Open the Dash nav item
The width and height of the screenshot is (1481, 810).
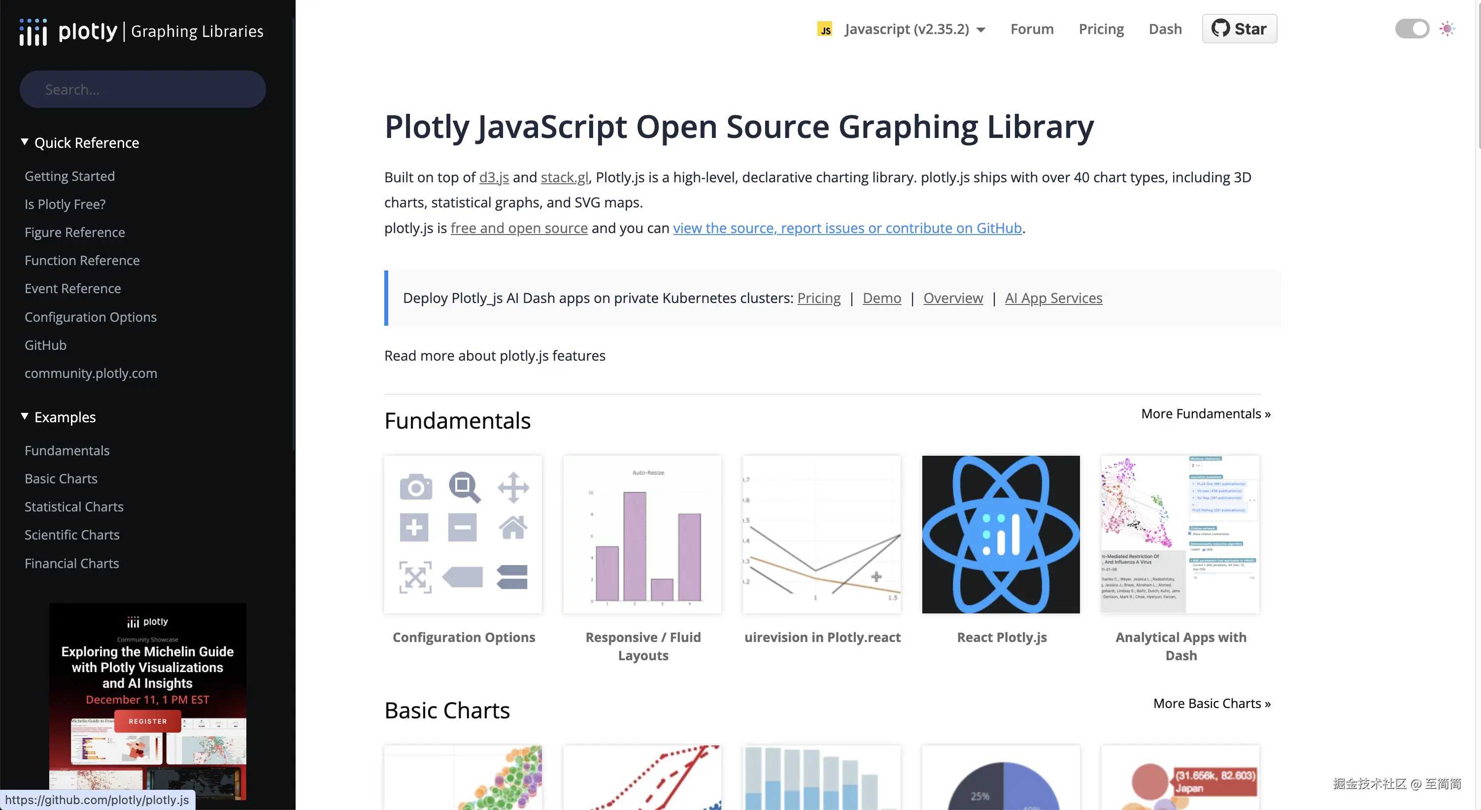[1165, 30]
